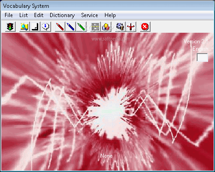Open the Service menu
The image size is (215, 172).
[89, 15]
